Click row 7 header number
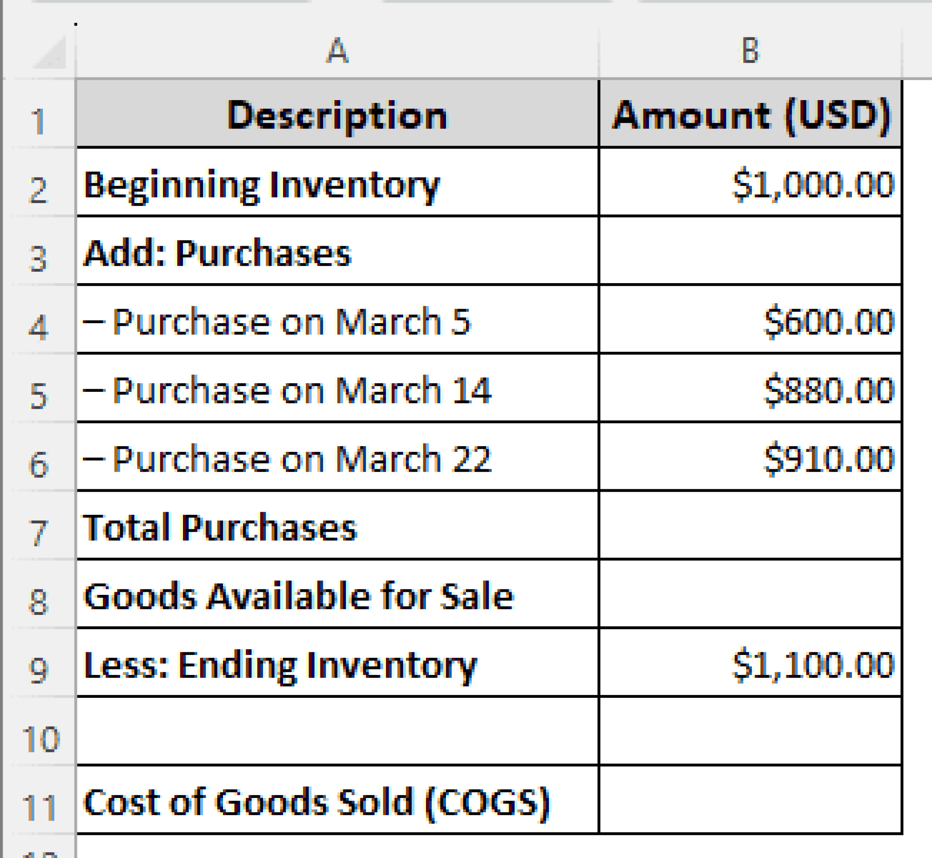 coord(39,532)
